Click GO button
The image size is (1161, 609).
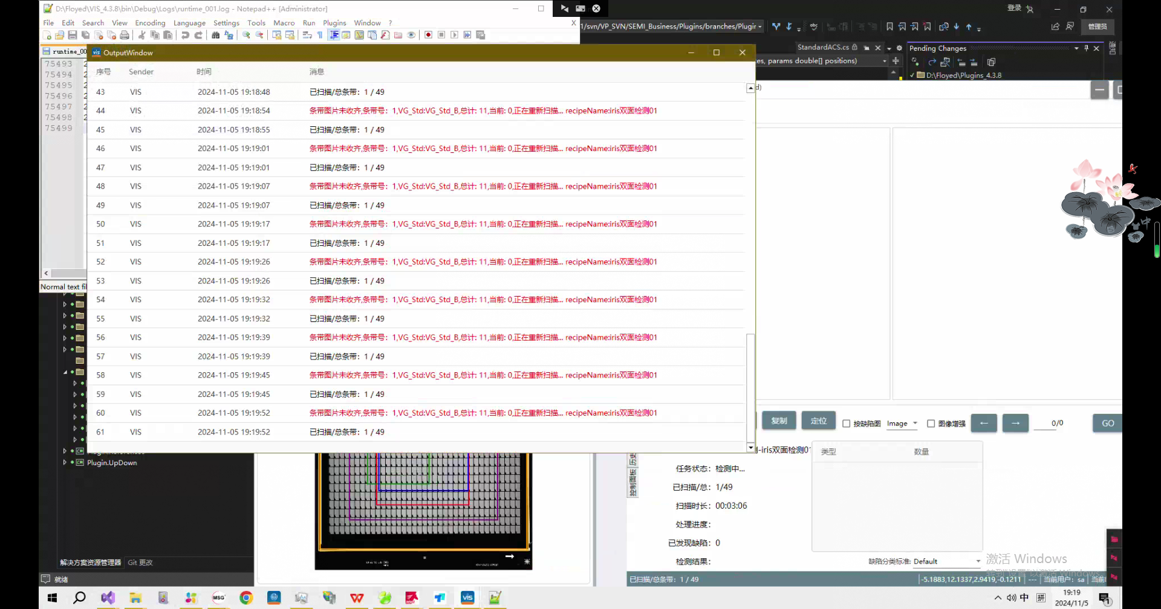tap(1107, 423)
